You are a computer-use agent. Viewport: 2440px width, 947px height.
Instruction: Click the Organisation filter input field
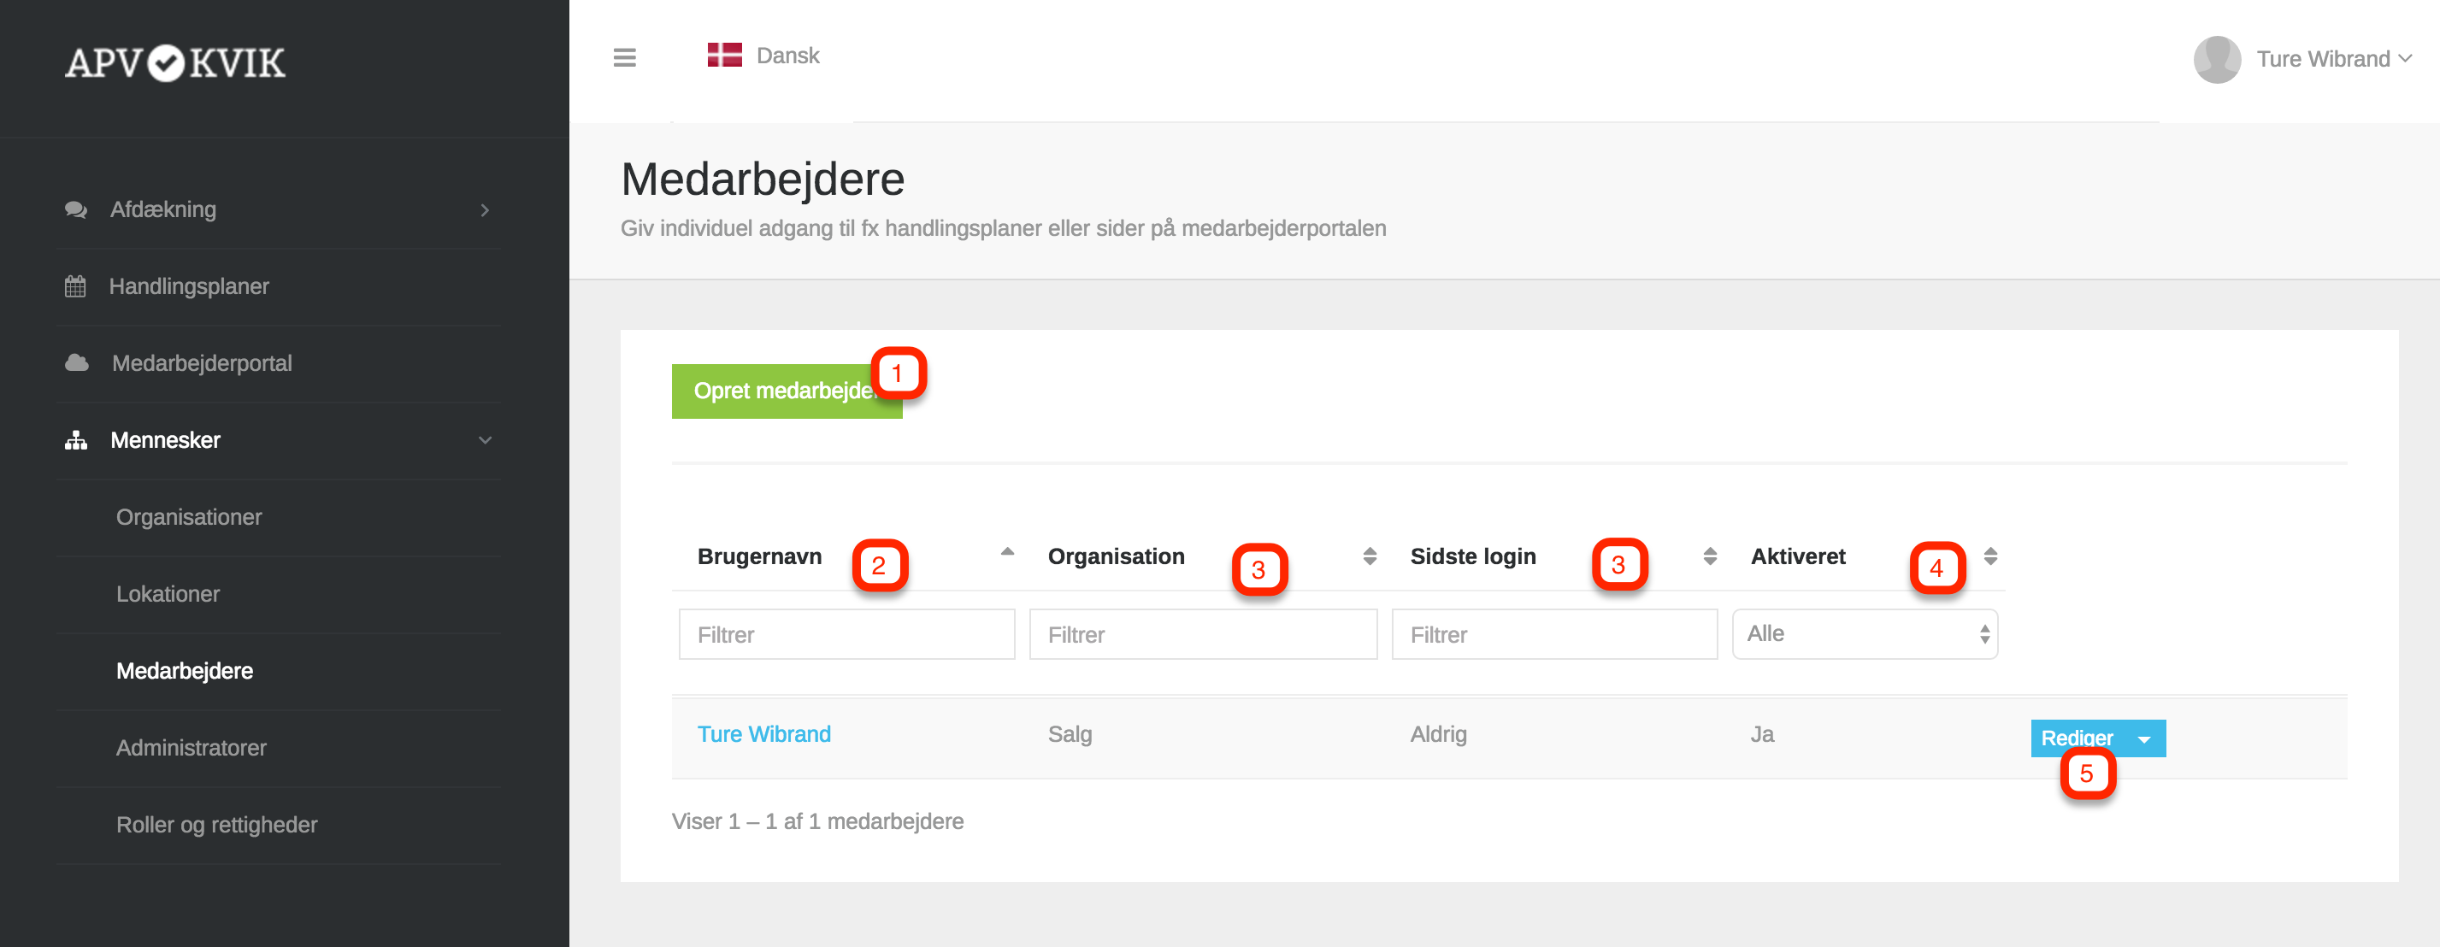1202,635
